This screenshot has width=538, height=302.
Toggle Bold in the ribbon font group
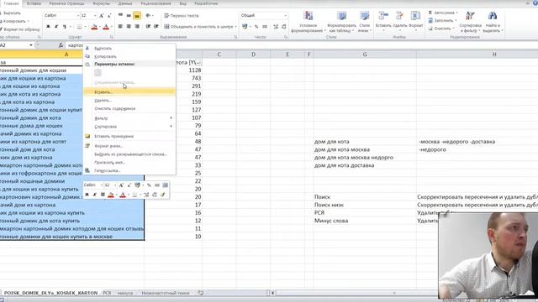pos(48,27)
